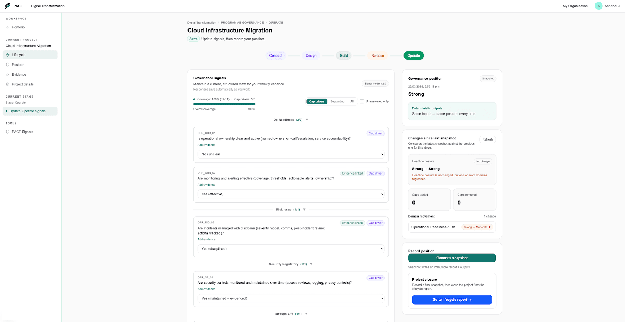This screenshot has width=625, height=322.
Task: Click the overall coverage progress bar
Action: [x=224, y=104]
